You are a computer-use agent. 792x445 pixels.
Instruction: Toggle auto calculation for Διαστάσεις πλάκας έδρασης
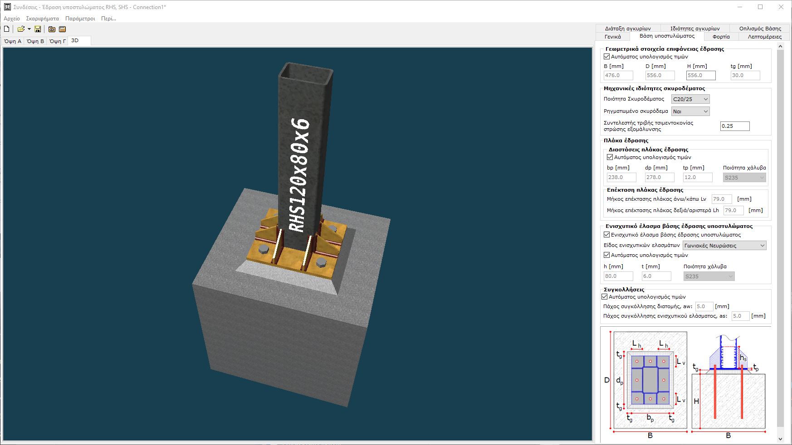pos(610,157)
